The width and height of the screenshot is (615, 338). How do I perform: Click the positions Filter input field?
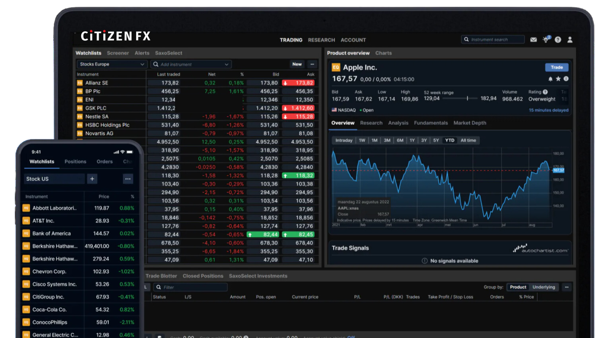tap(190, 287)
